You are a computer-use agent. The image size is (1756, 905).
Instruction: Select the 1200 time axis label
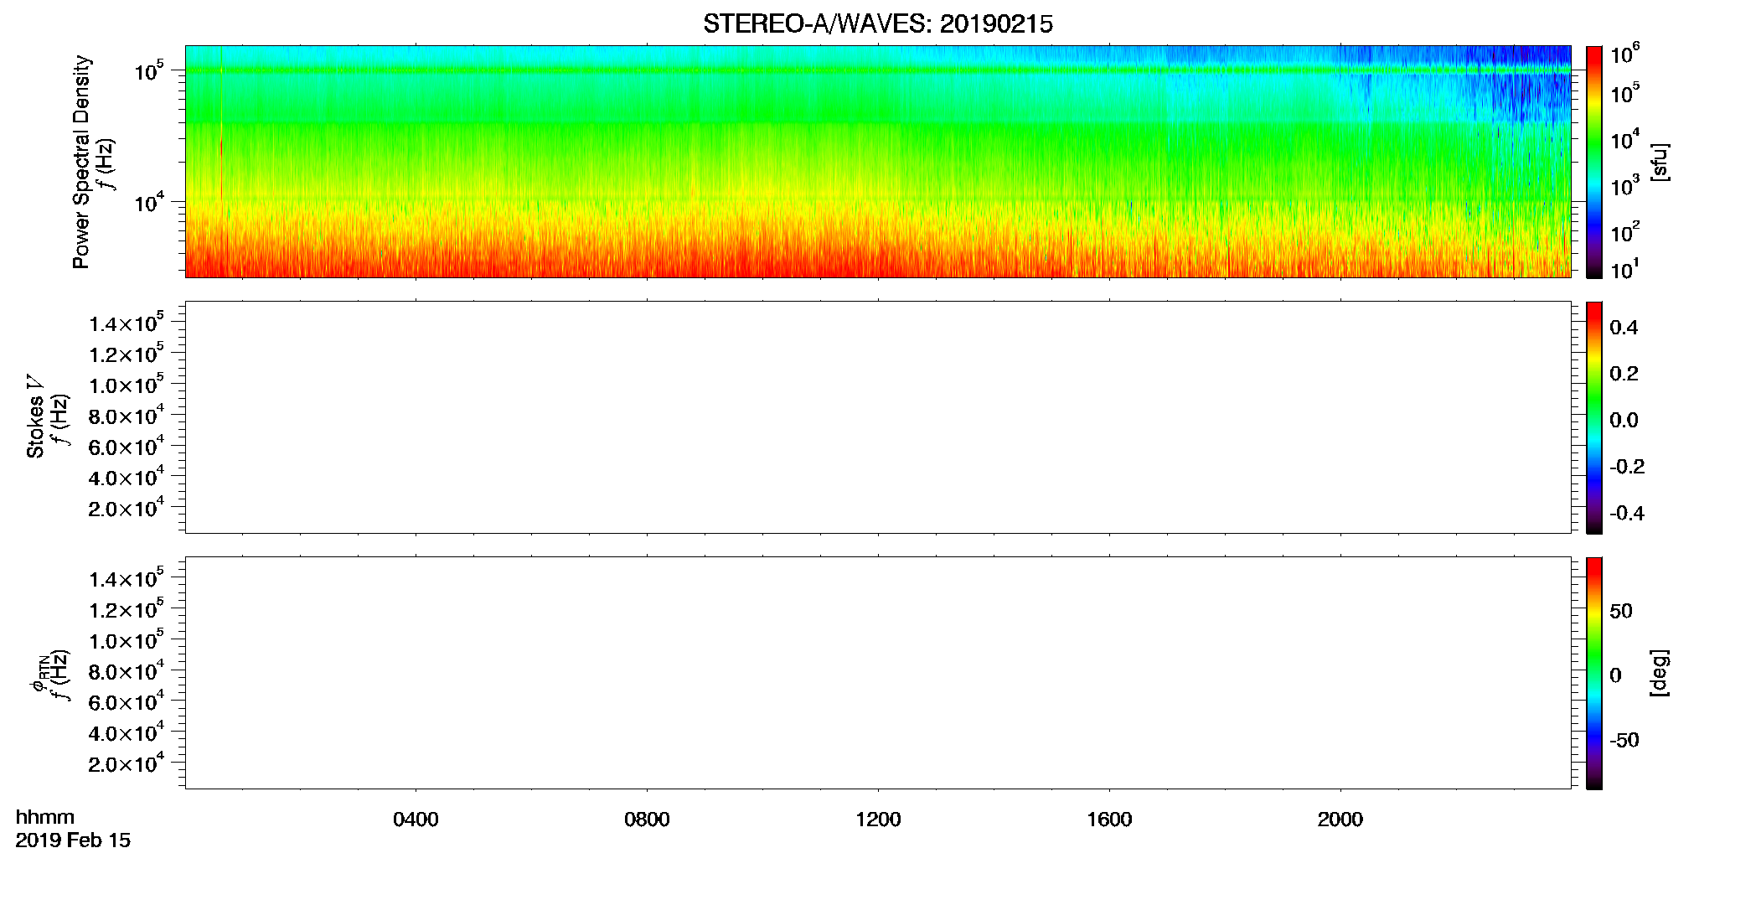click(x=878, y=820)
